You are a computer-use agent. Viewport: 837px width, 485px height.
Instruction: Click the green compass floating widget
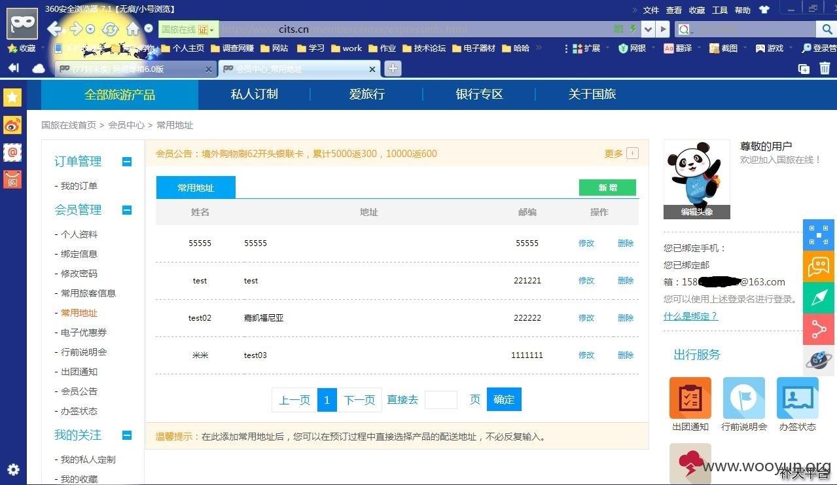pos(819,298)
